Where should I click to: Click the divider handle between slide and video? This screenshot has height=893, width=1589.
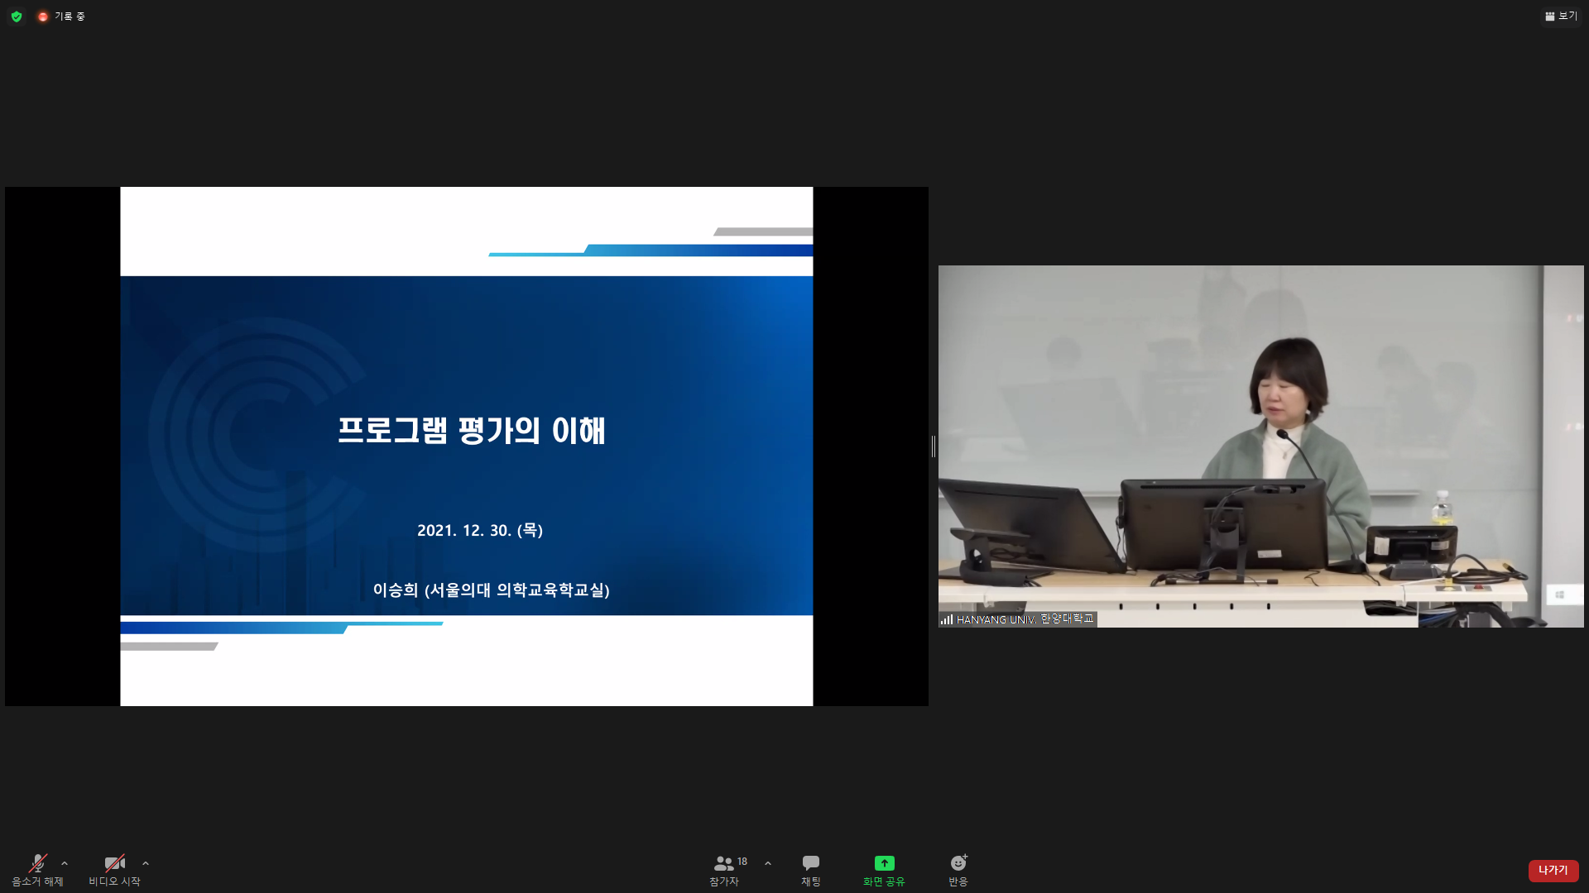934,446
